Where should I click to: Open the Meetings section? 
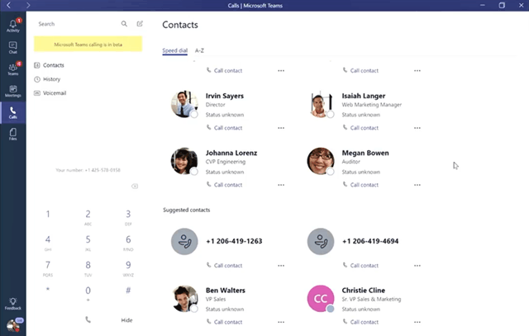point(13,91)
